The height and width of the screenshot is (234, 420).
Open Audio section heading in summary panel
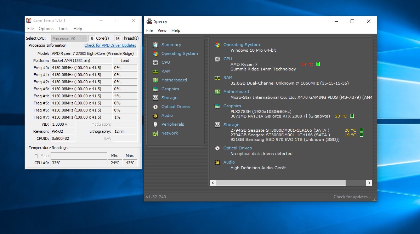229,162
